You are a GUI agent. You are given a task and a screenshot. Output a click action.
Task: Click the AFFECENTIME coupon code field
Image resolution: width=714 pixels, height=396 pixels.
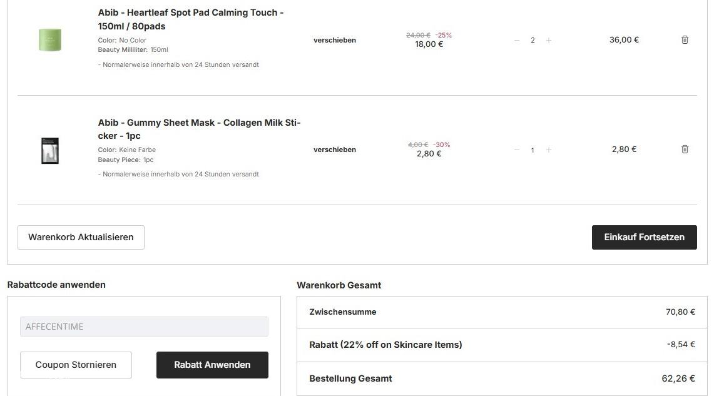144,327
